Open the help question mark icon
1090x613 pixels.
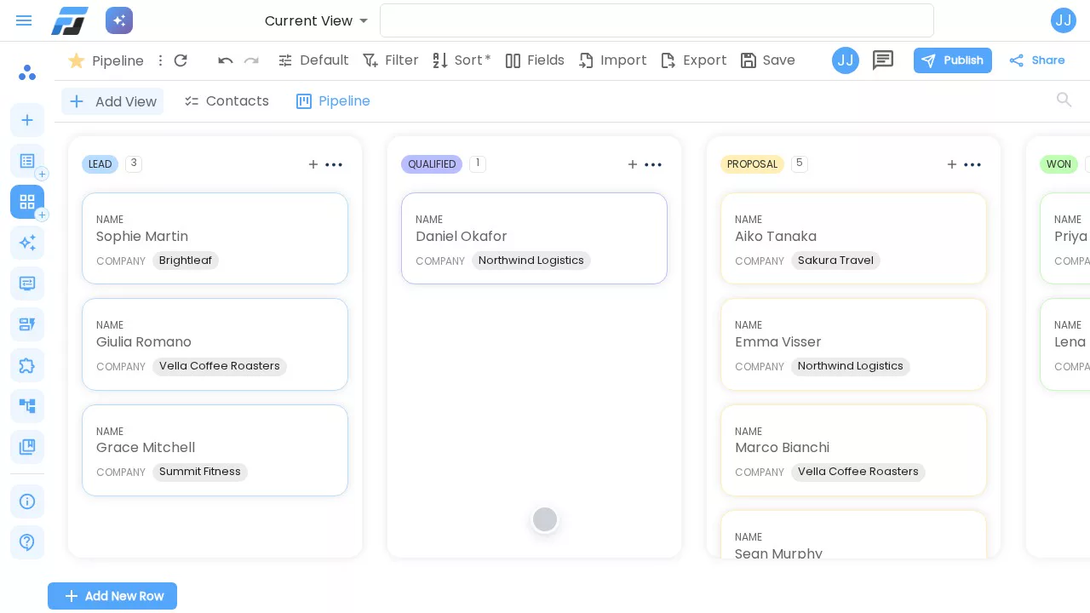[x=27, y=542]
